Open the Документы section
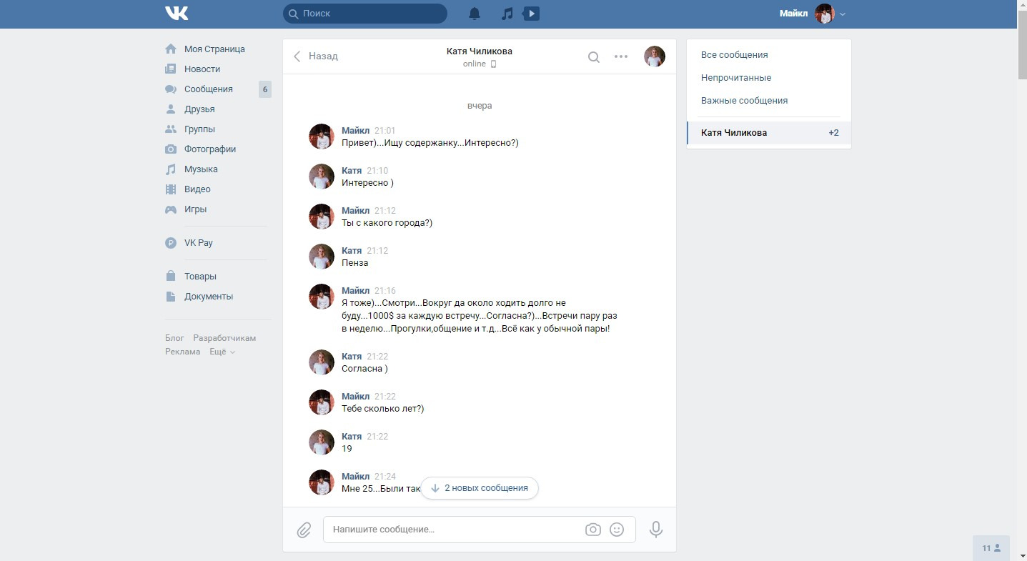The height and width of the screenshot is (561, 1027). pyautogui.click(x=209, y=297)
